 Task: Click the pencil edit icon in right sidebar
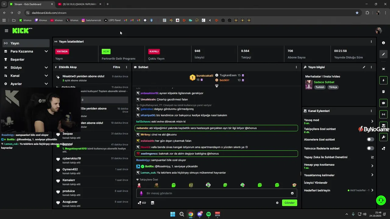pos(383,54)
